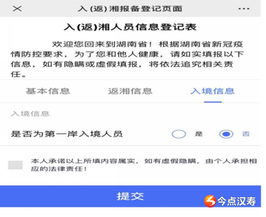Tick the 本人承诺 declaration checkbox

15,165
